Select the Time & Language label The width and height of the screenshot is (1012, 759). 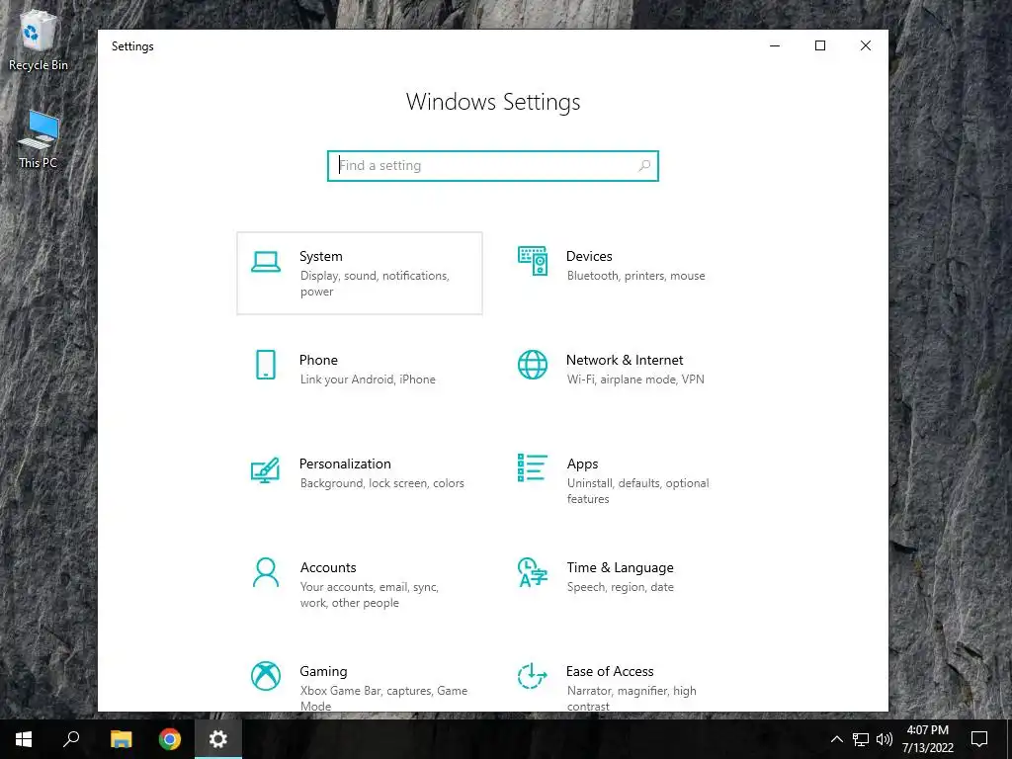(x=621, y=567)
